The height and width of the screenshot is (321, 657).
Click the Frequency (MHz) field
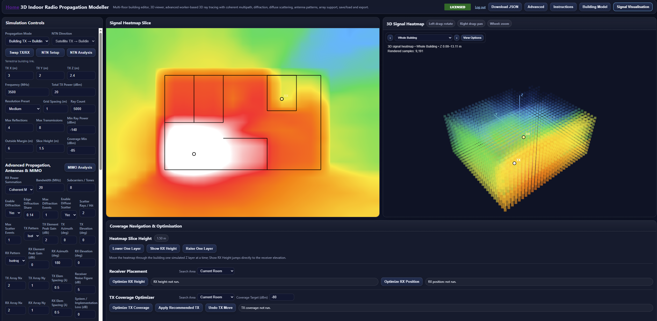(27, 92)
